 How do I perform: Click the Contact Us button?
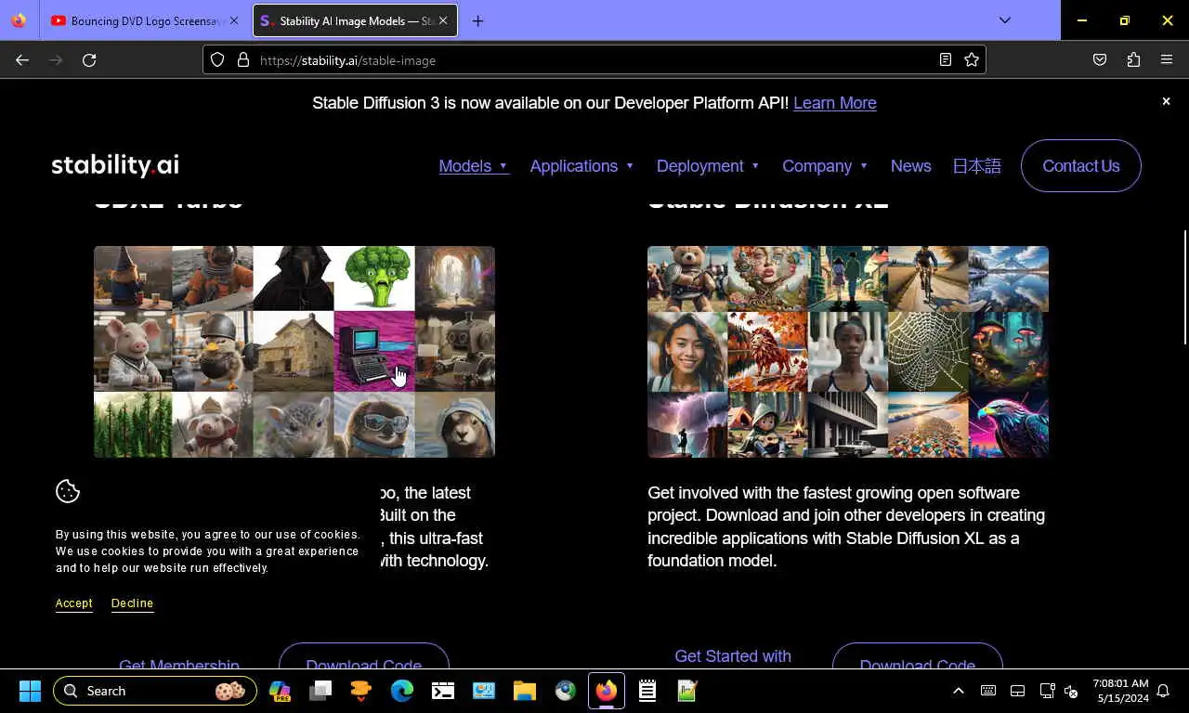tap(1080, 166)
